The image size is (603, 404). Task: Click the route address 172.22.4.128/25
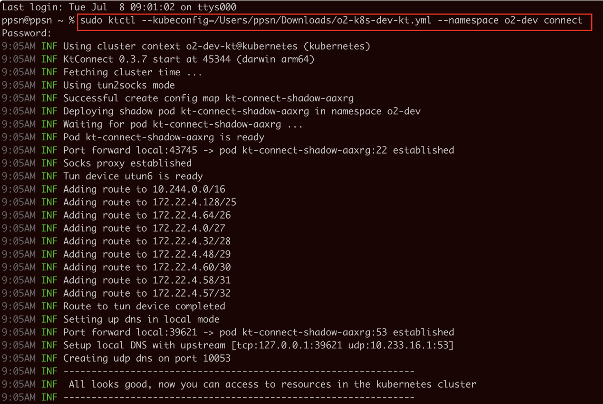point(194,202)
